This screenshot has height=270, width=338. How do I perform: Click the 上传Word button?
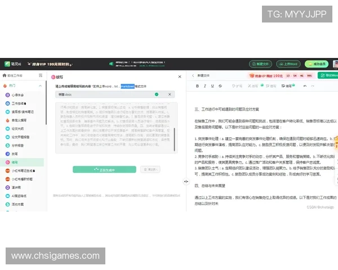(x=288, y=64)
